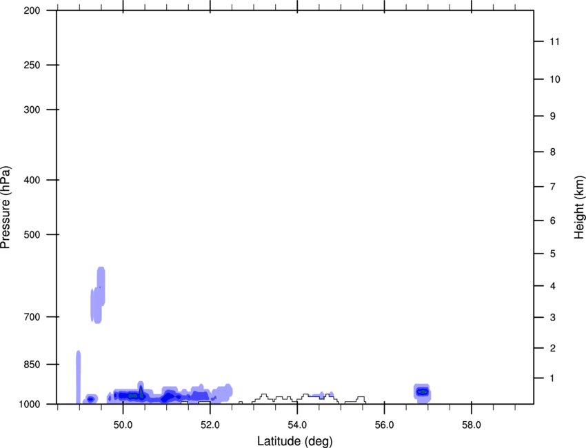Click the terrain bump near latitude 55.5
586x448 pixels.
(361, 399)
